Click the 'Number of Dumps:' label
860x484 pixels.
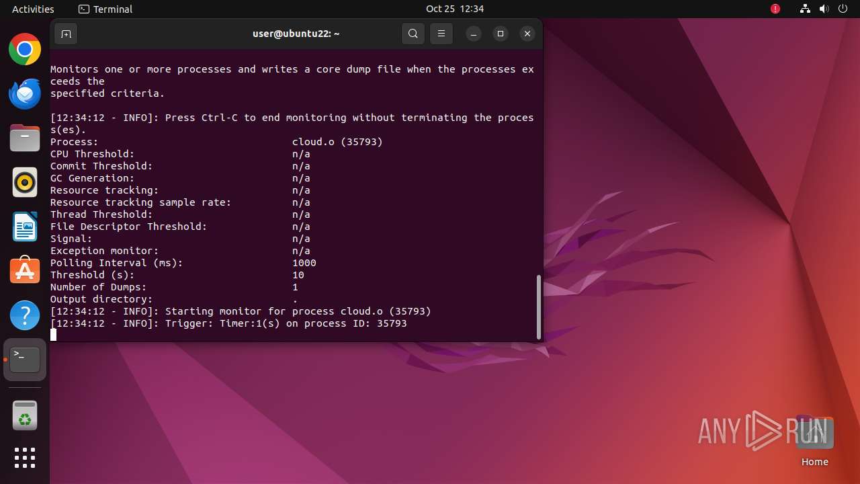point(99,287)
